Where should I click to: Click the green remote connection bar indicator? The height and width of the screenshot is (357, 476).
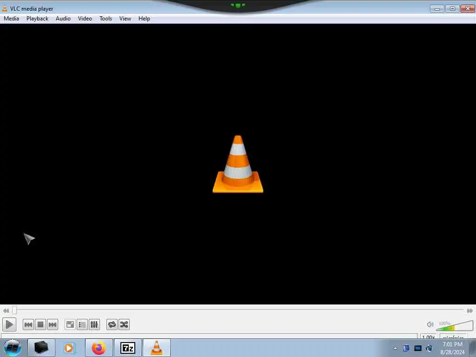[238, 6]
